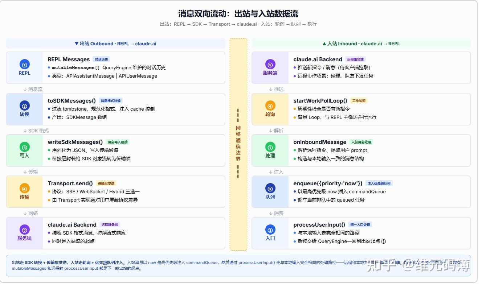Click the 消息流 flow label
The width and height of the screenshot is (482, 285).
click(x=33, y=89)
